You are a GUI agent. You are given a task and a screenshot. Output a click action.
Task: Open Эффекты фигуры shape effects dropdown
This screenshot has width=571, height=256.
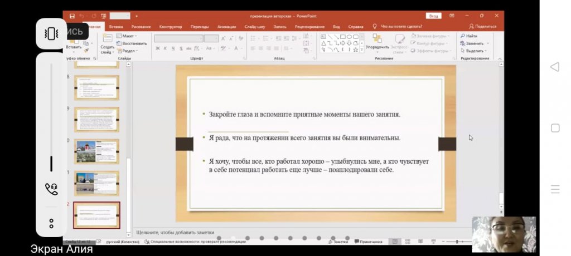click(x=432, y=51)
